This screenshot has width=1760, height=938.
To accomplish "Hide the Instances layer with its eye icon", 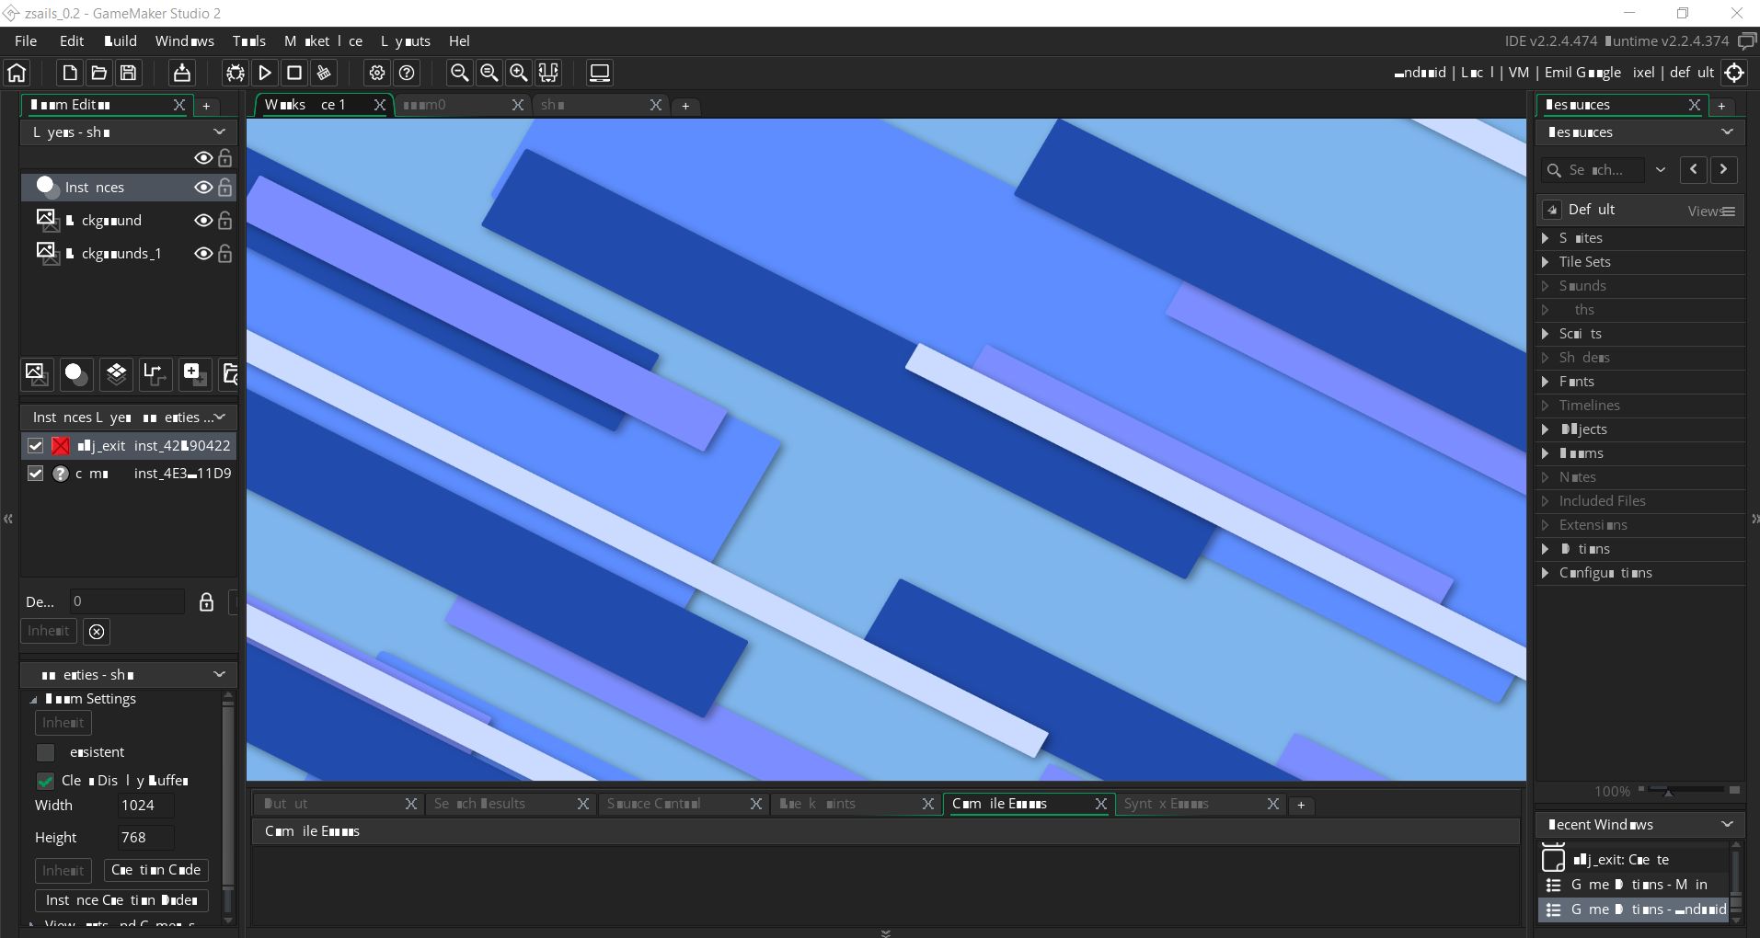I will coord(203,188).
